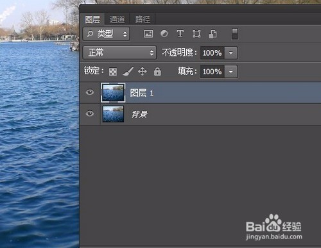The height and width of the screenshot is (248, 321).
Task: Click the 填充 fill value field
Action: 212,72
